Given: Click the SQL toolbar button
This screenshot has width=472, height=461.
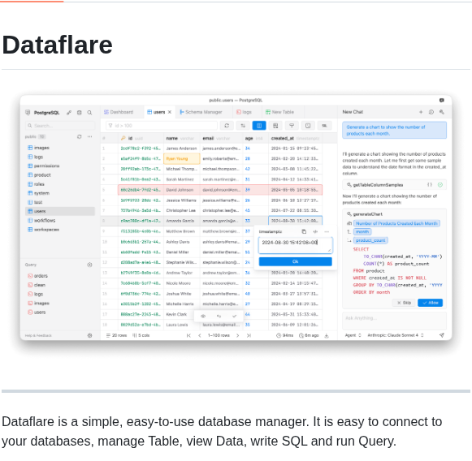Looking at the screenshot, I should [x=324, y=126].
